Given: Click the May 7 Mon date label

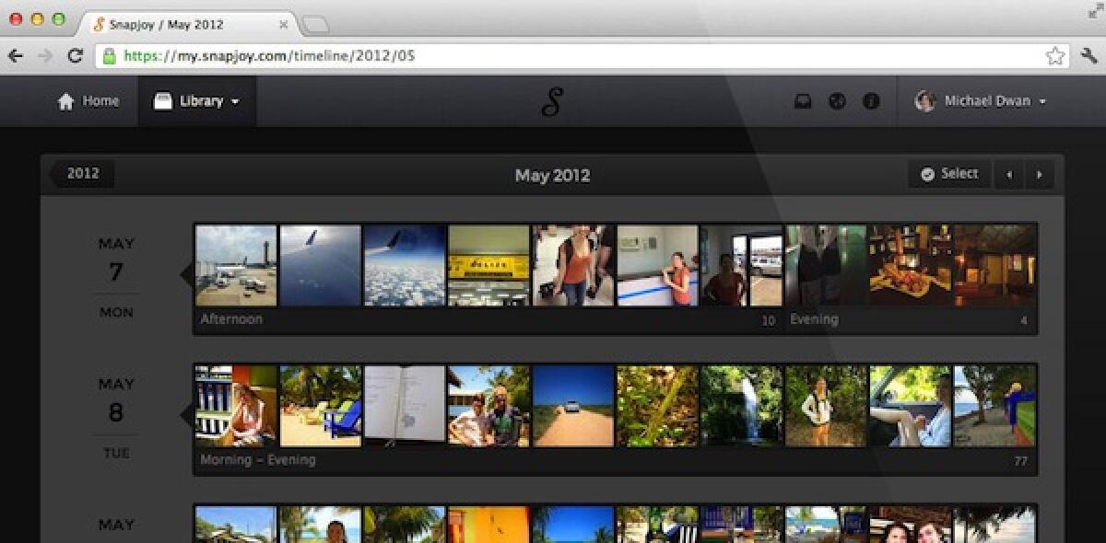Looking at the screenshot, I should pos(116,278).
